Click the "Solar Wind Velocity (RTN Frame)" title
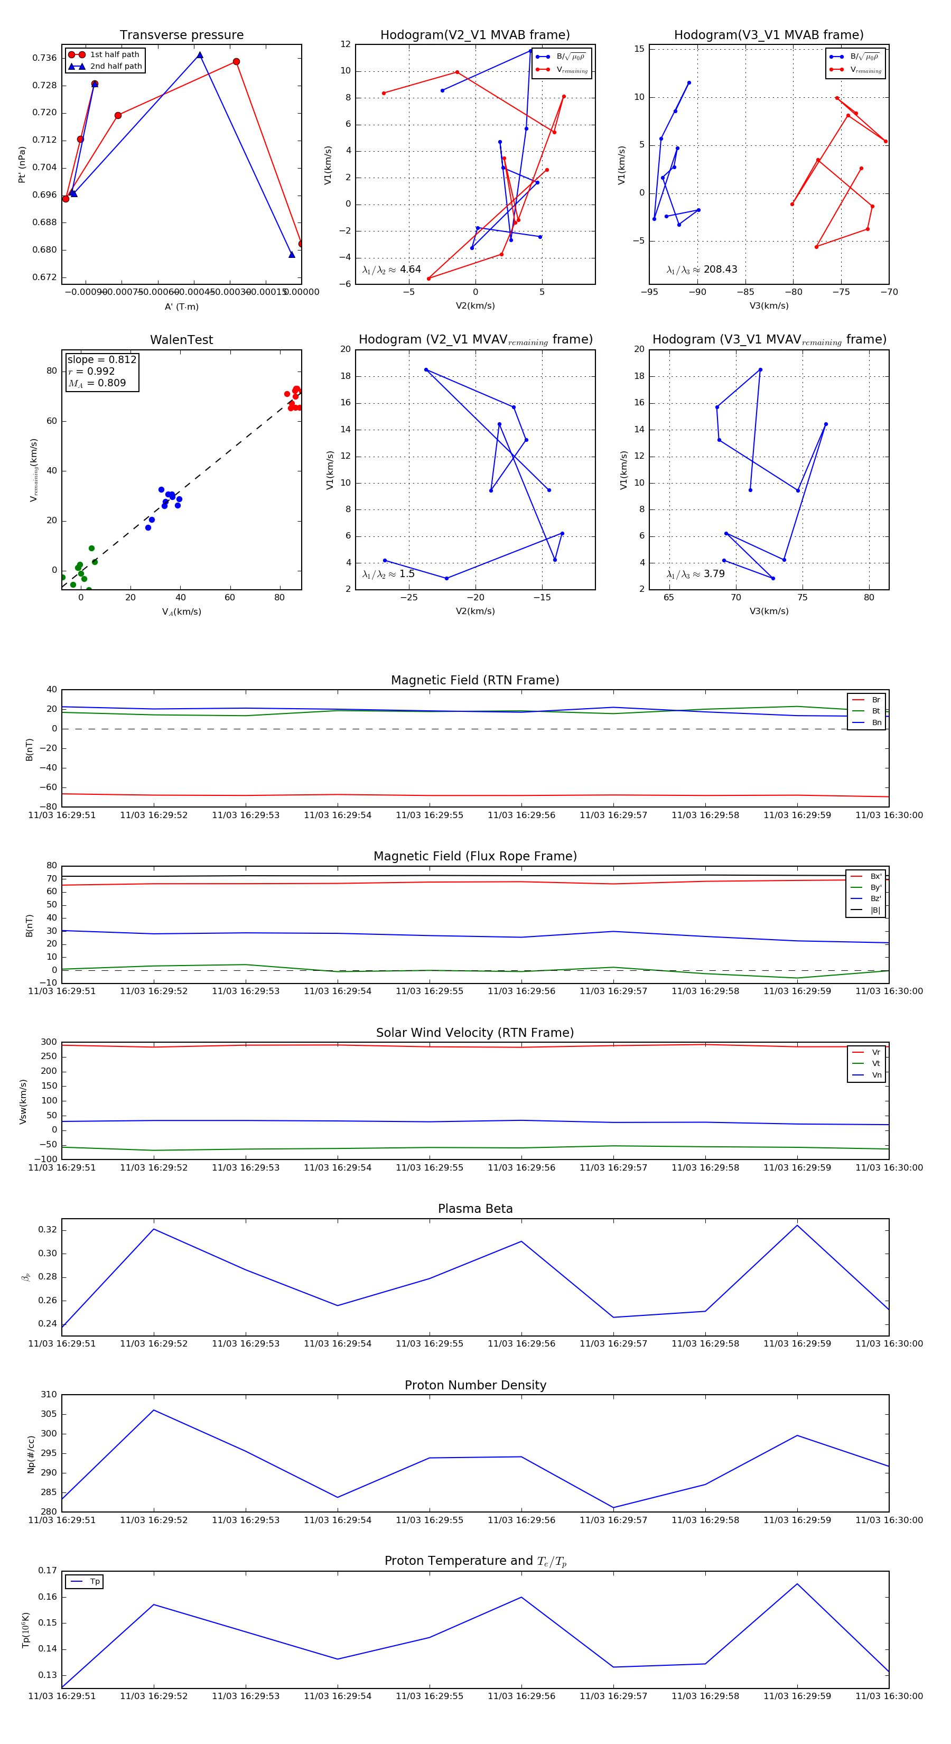 [475, 1033]
